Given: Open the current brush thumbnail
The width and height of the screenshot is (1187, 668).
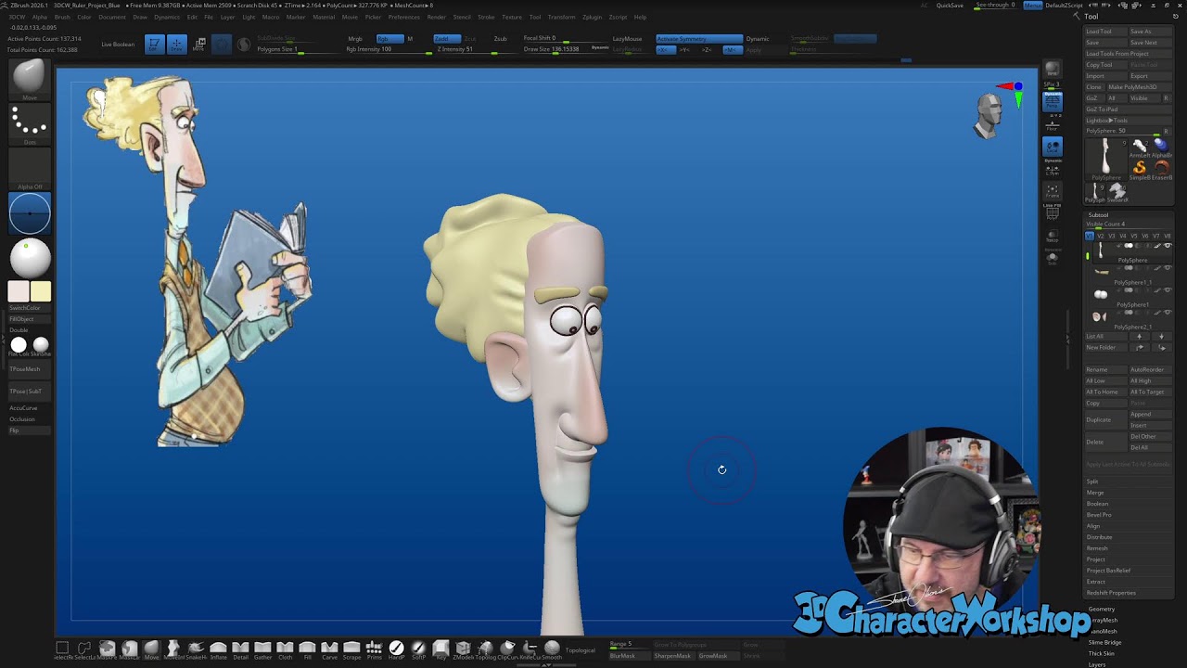Looking at the screenshot, I should pos(29,79).
